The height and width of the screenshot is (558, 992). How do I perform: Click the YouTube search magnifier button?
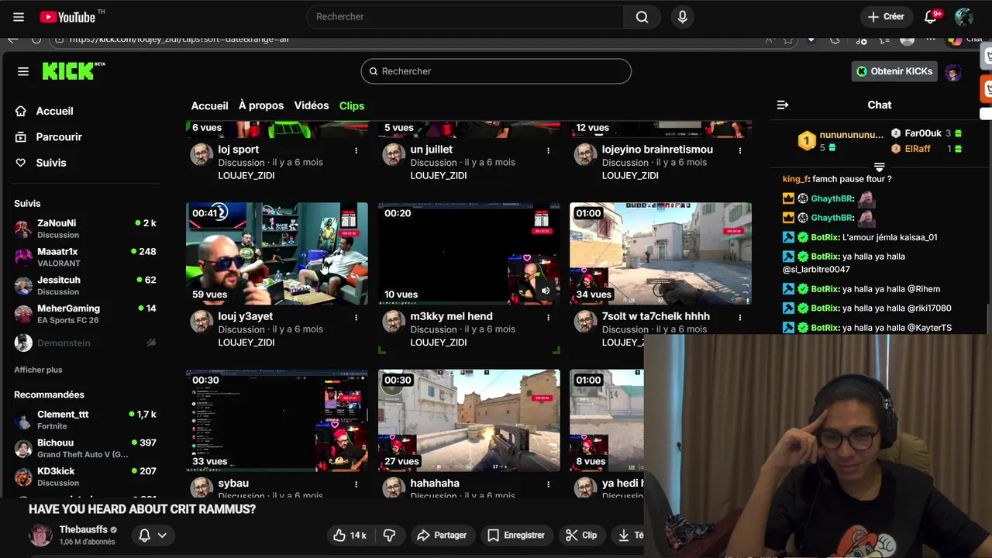click(x=642, y=17)
